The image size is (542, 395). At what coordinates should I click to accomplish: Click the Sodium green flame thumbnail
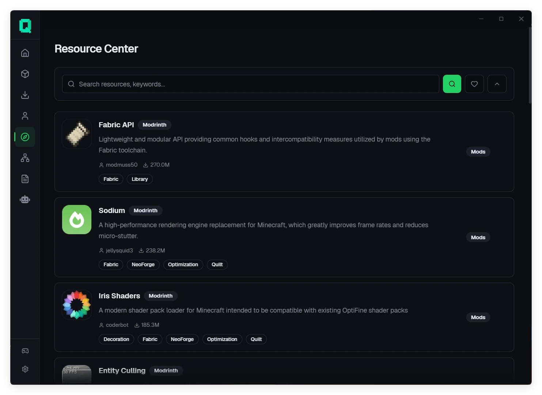(x=77, y=220)
